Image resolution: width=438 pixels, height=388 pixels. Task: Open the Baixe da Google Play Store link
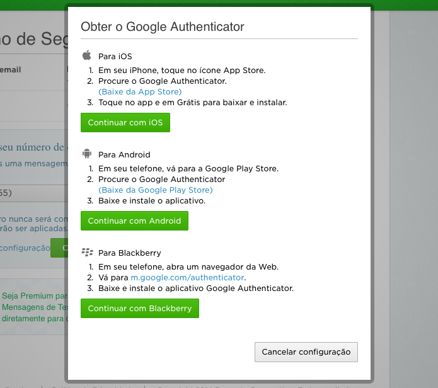coord(156,190)
